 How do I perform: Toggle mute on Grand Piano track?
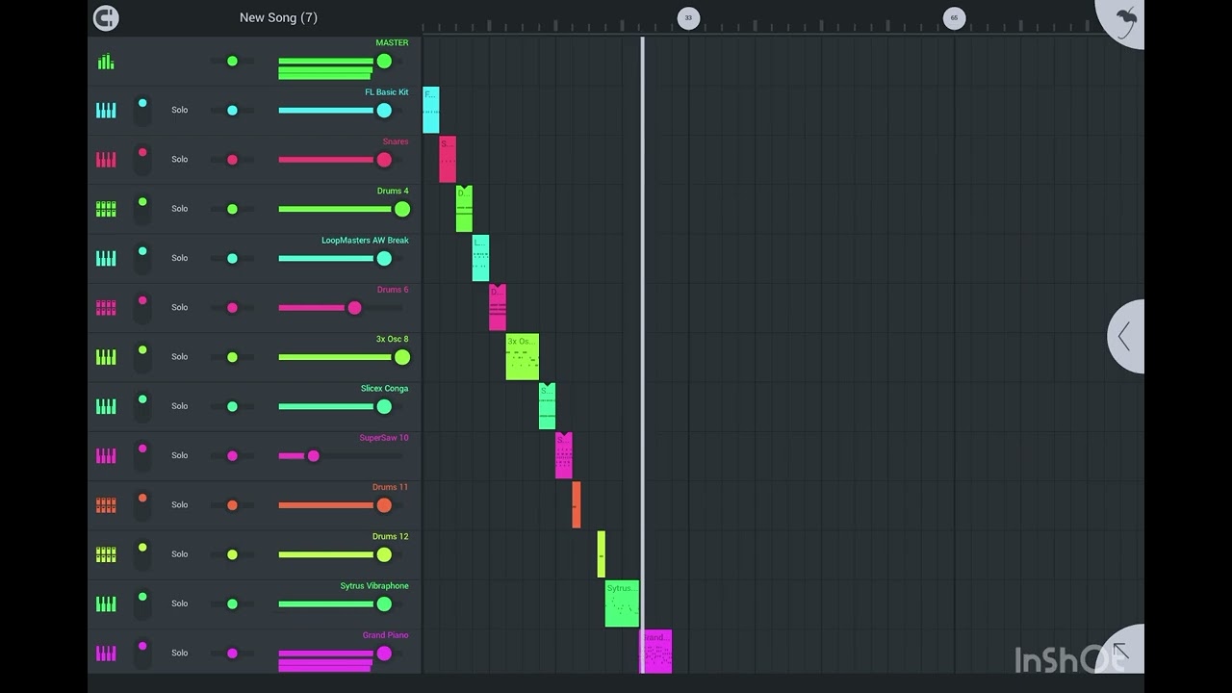(x=142, y=653)
